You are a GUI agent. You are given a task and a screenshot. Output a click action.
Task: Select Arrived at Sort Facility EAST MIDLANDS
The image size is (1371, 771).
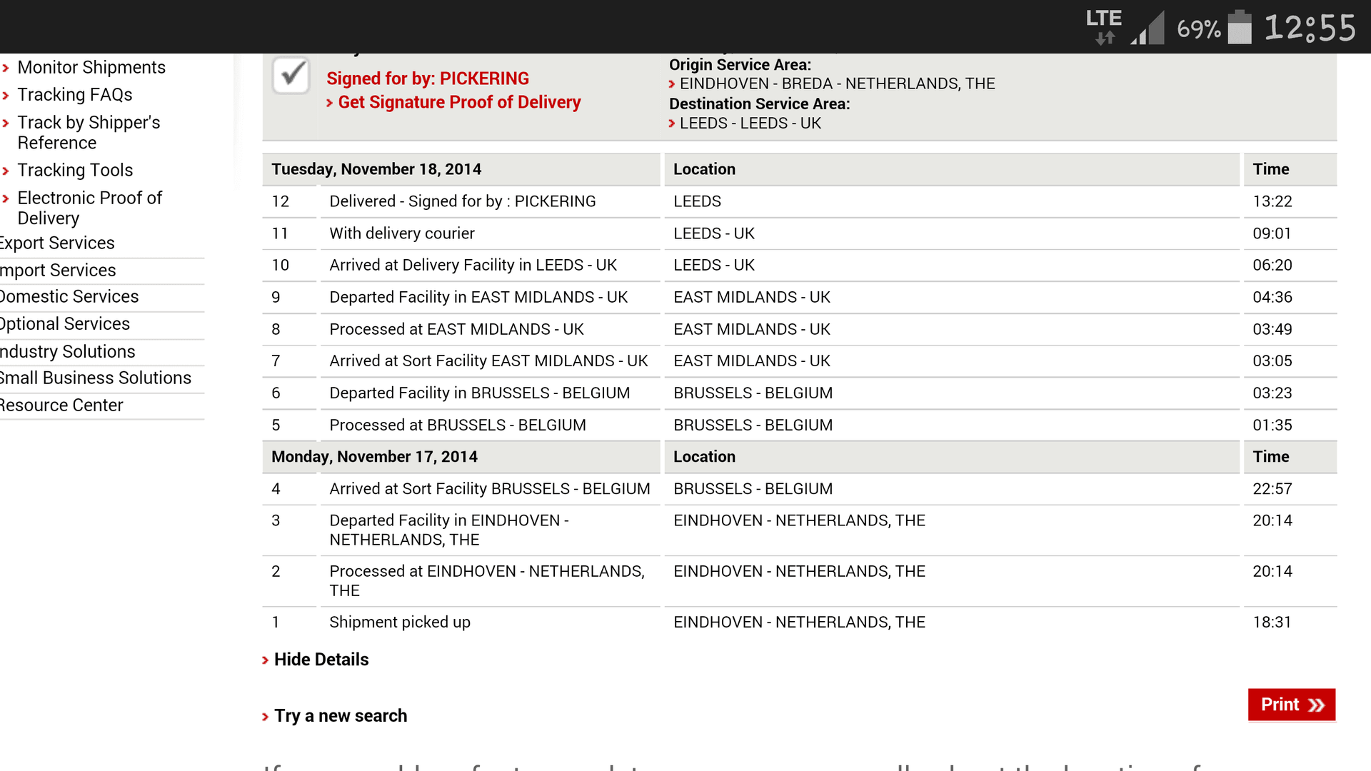pyautogui.click(x=800, y=361)
